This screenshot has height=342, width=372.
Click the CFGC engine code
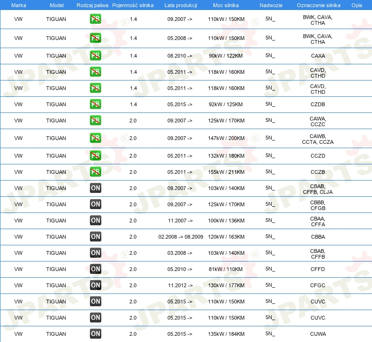318,285
